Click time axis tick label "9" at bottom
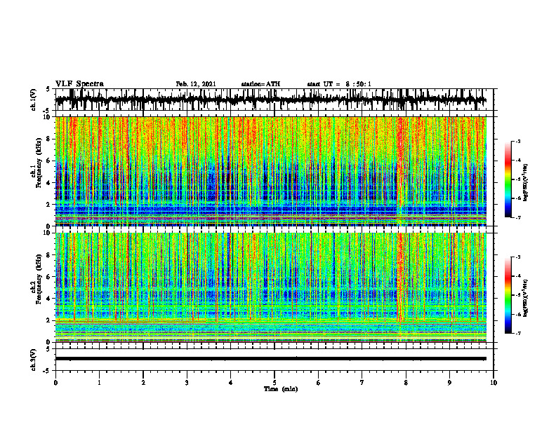Viewport: 556px width, 429px height. point(449,383)
